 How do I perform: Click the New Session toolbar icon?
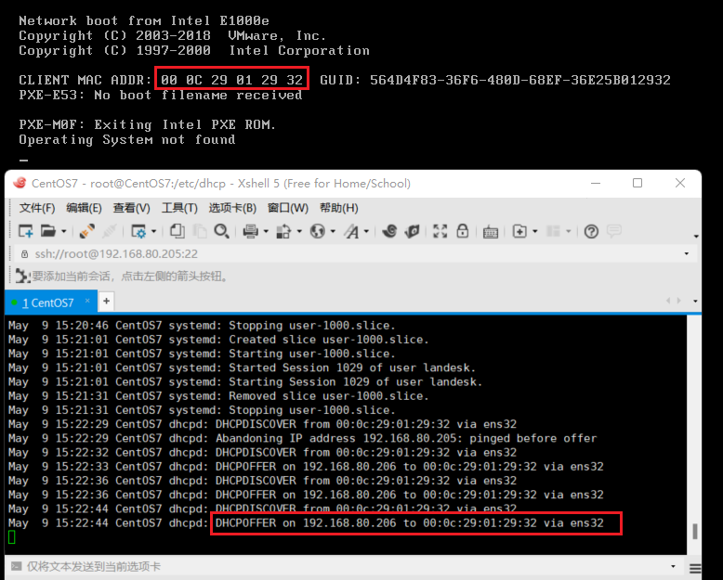25,231
